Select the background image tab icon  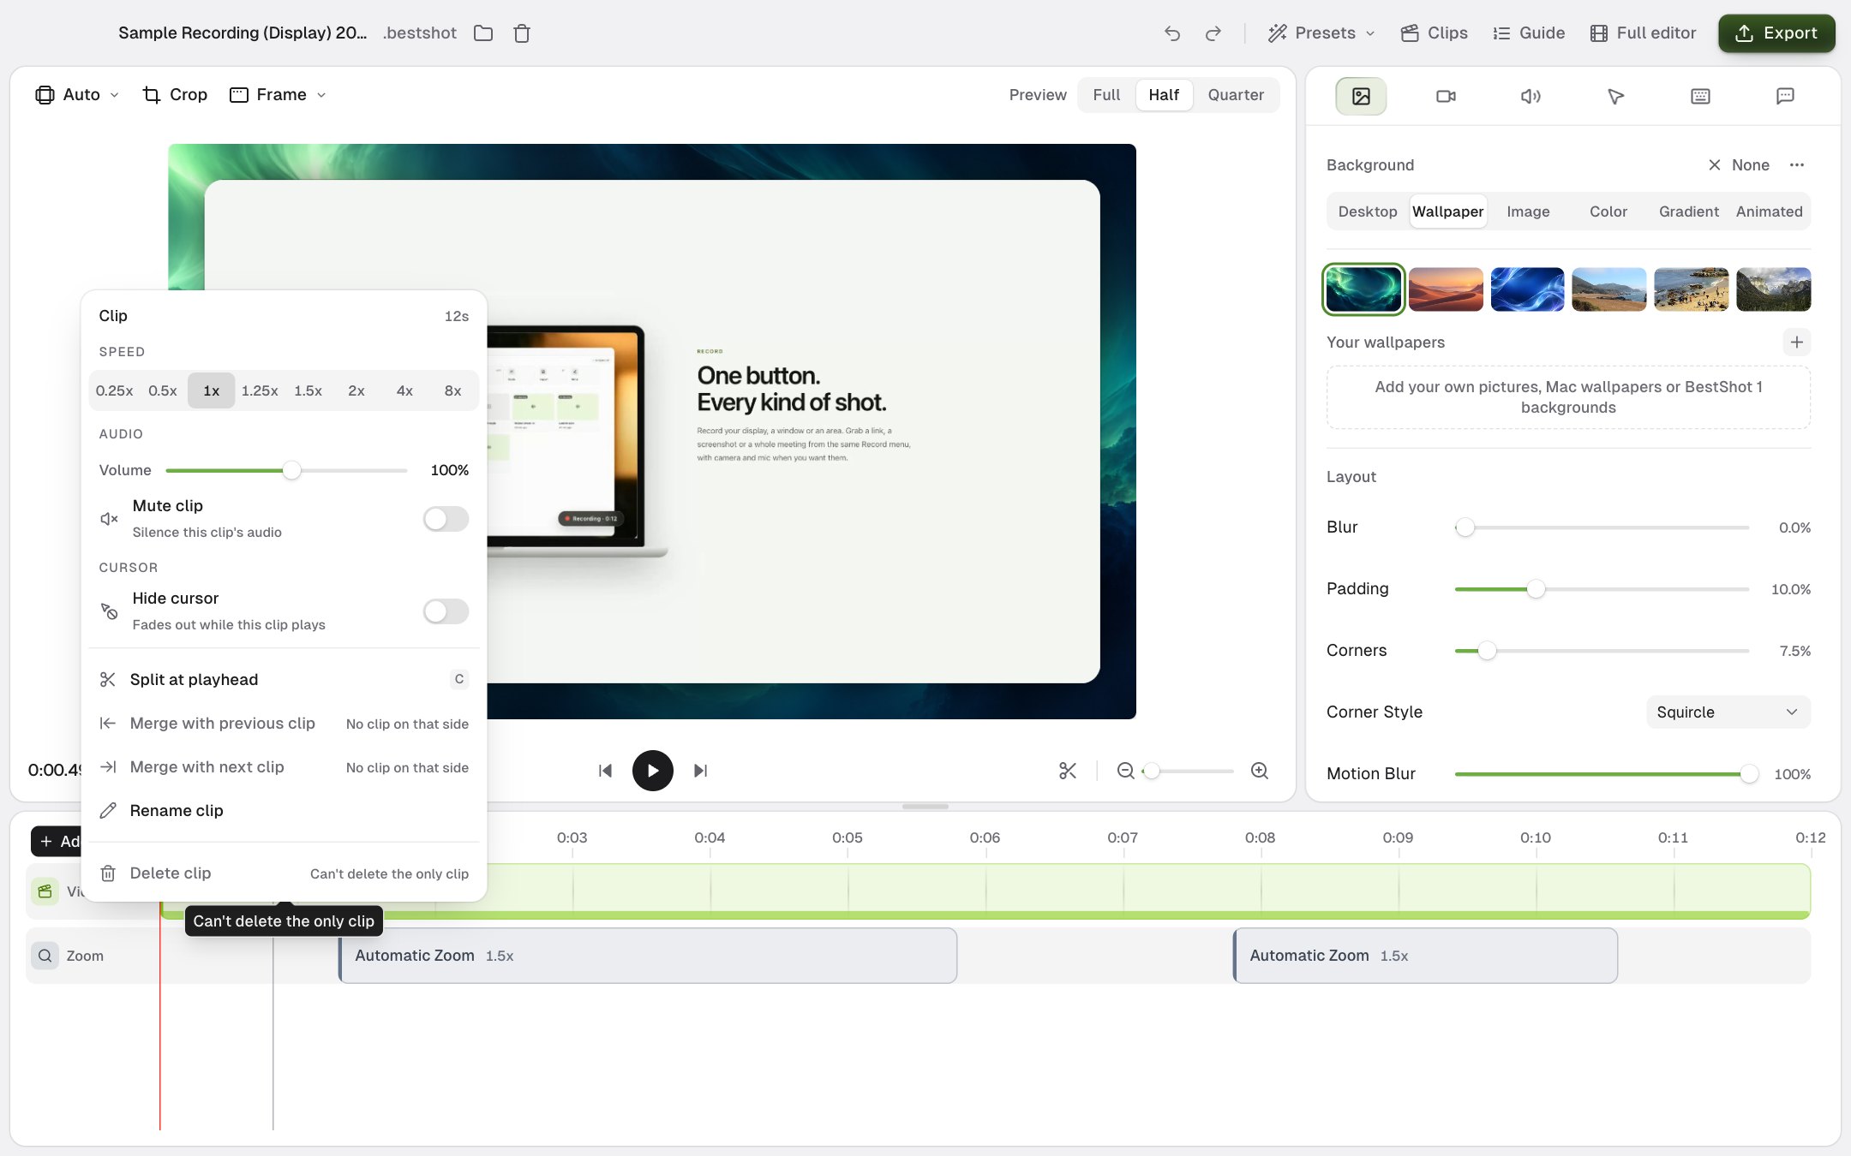tap(1361, 96)
